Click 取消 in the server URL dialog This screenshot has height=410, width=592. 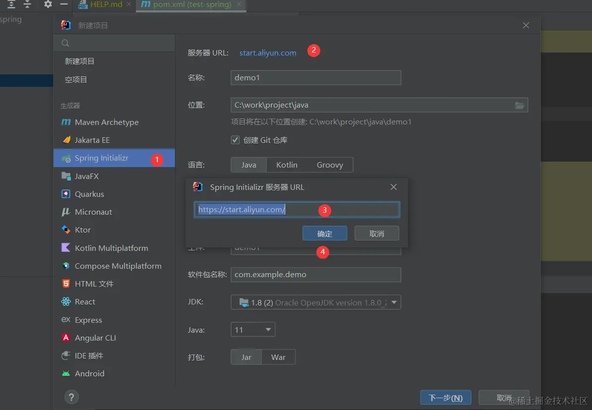click(x=377, y=234)
